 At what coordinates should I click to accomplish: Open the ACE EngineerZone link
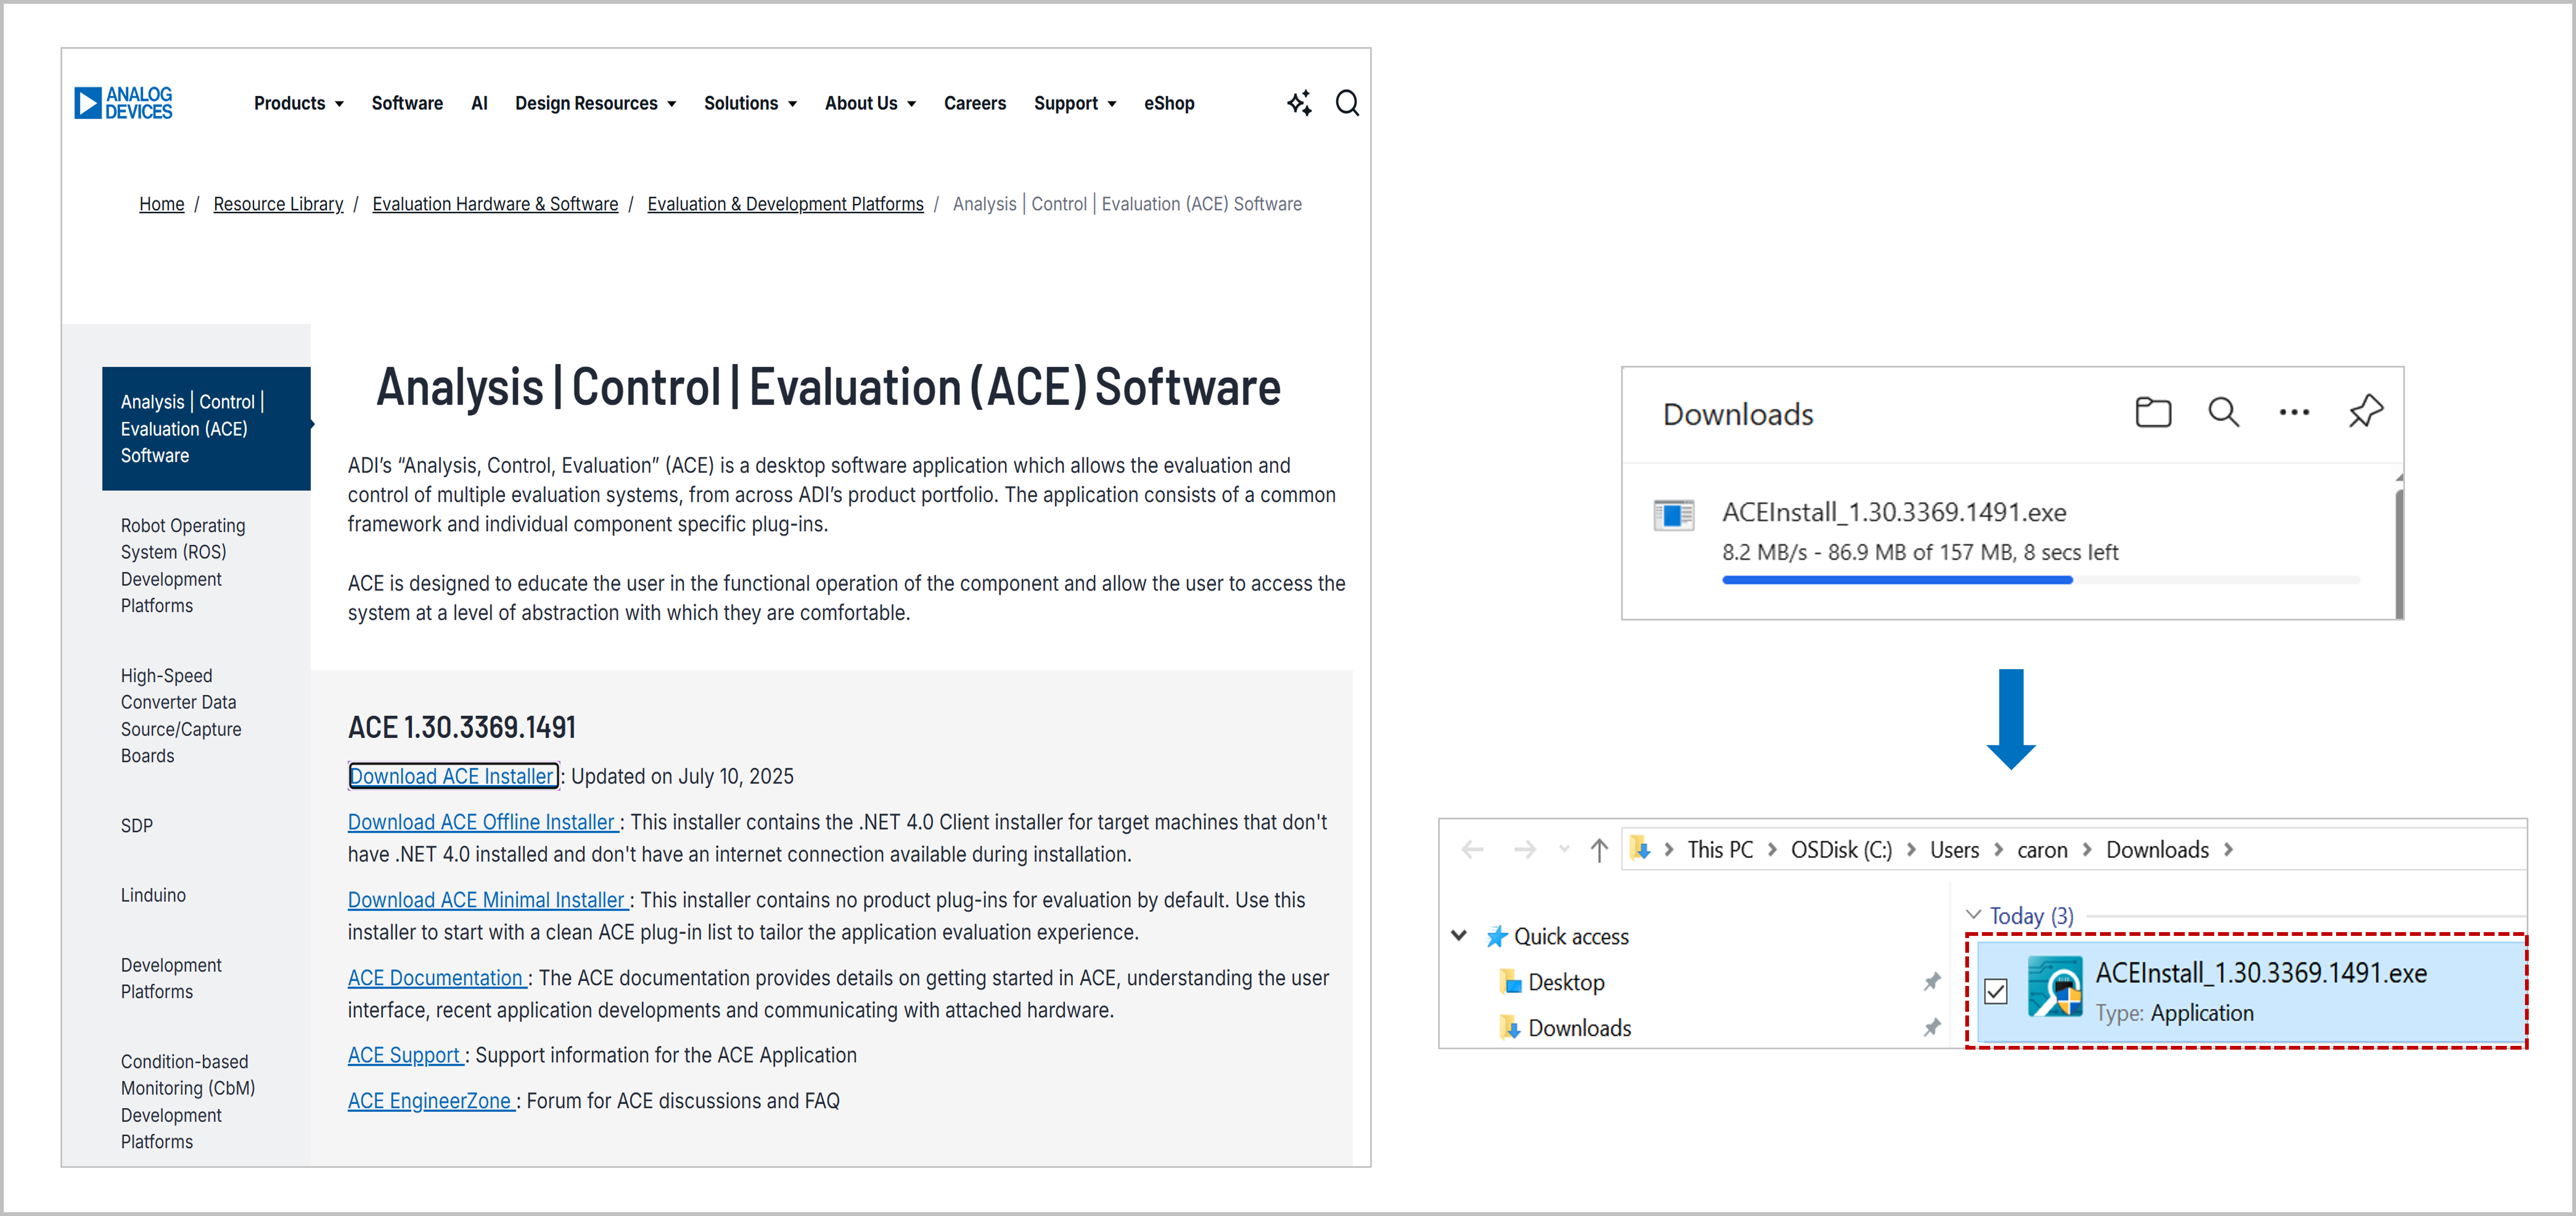[431, 1101]
